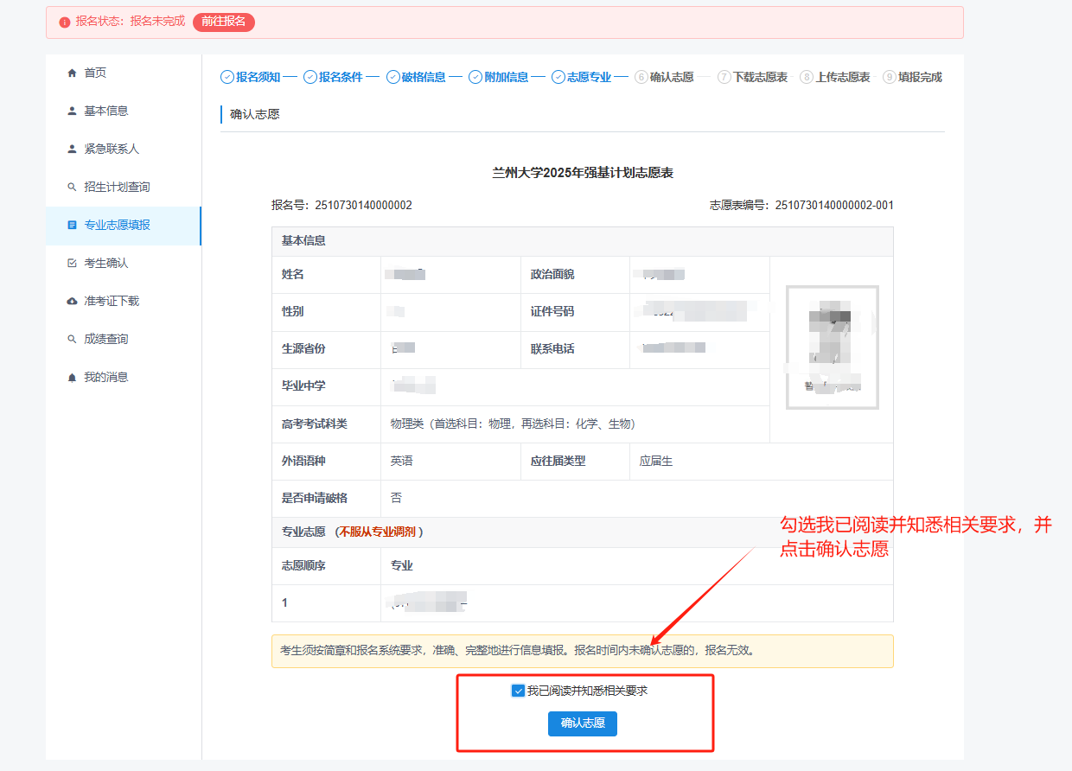Click the document icon beside 专业志愿填报
The width and height of the screenshot is (1072, 771).
(x=72, y=226)
